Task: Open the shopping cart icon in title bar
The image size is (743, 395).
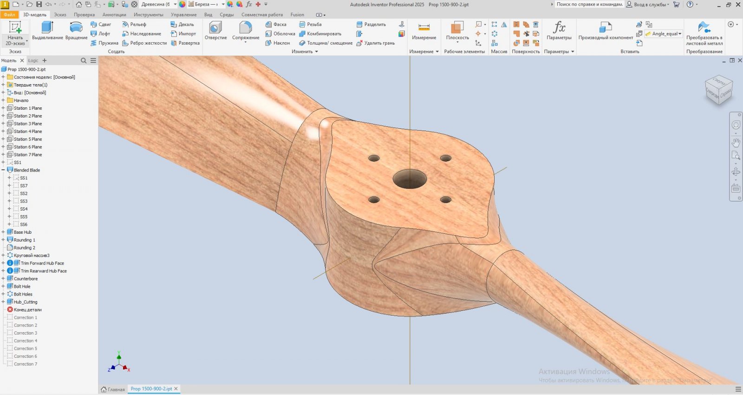Action: (x=676, y=4)
